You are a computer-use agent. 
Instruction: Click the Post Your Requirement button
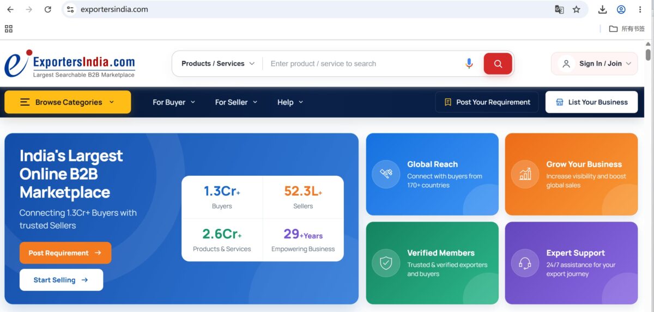pyautogui.click(x=487, y=102)
